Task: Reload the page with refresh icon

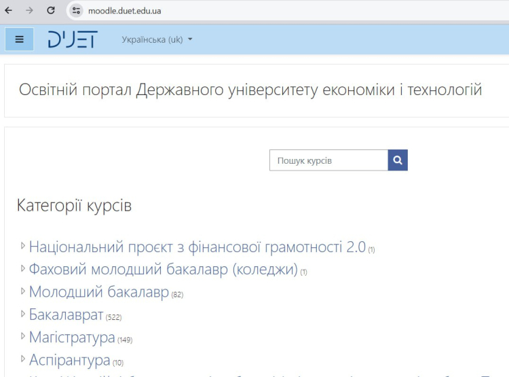Action: [51, 10]
